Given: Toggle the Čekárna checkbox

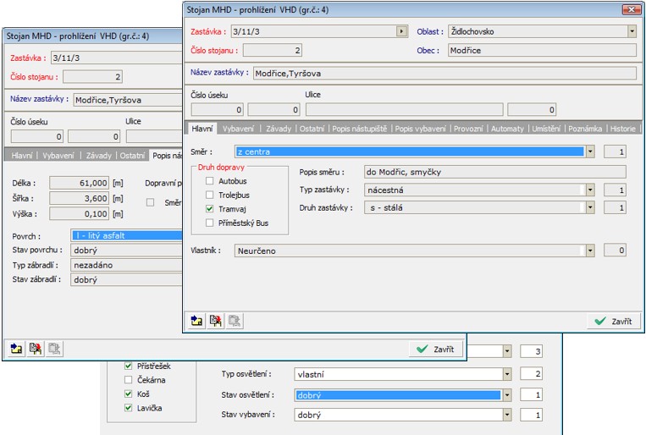Looking at the screenshot, I should 129,380.
